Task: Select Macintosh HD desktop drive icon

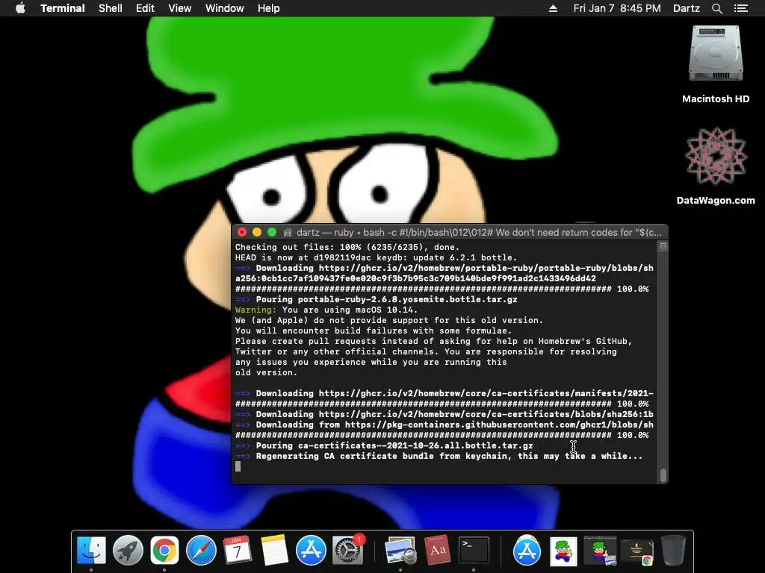Action: [715, 53]
